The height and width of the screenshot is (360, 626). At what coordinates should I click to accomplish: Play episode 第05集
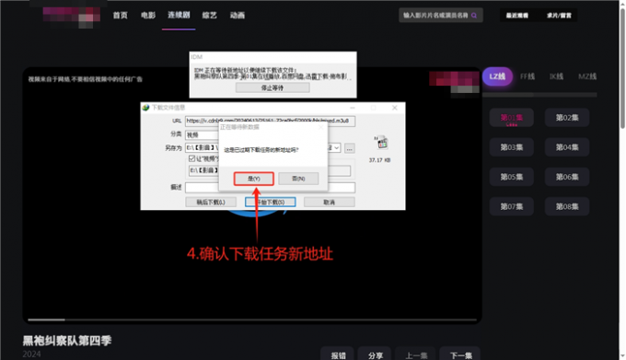tap(512, 177)
